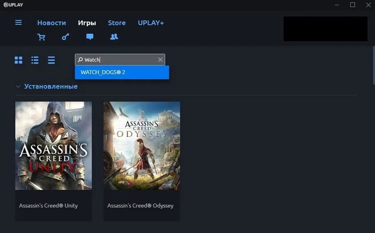Screen dimensions: 375x233
Task: Maximize the Uplay window
Action: coord(353,5)
